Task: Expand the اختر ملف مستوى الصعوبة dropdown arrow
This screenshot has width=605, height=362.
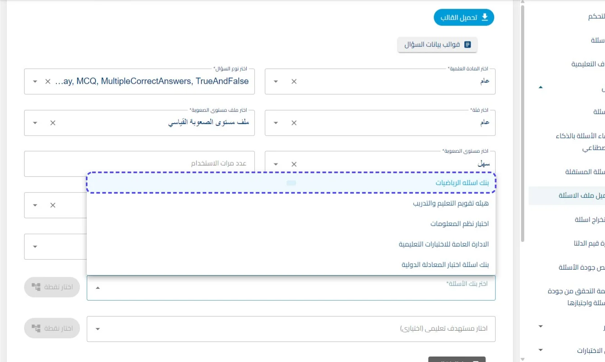Action: click(x=35, y=123)
